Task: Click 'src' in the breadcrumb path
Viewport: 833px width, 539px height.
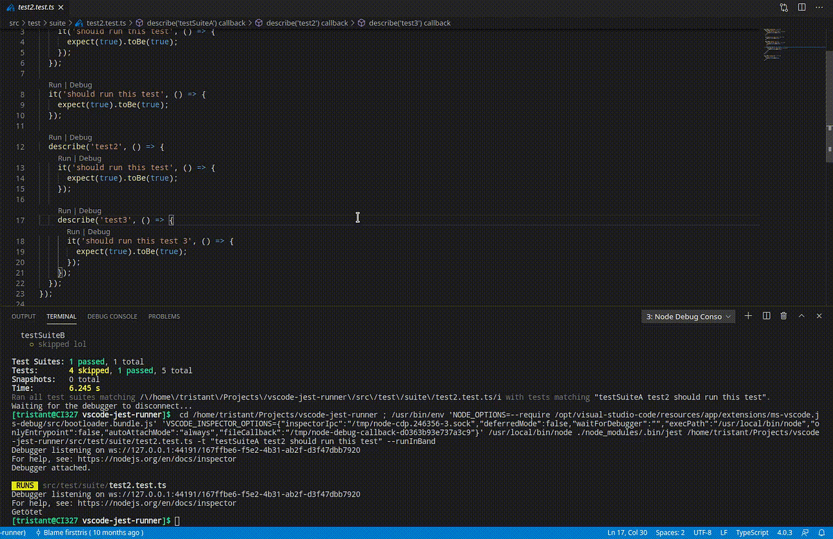Action: click(15, 23)
